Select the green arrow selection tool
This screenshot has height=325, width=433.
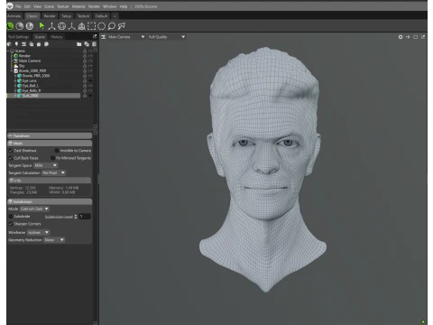coord(41,26)
